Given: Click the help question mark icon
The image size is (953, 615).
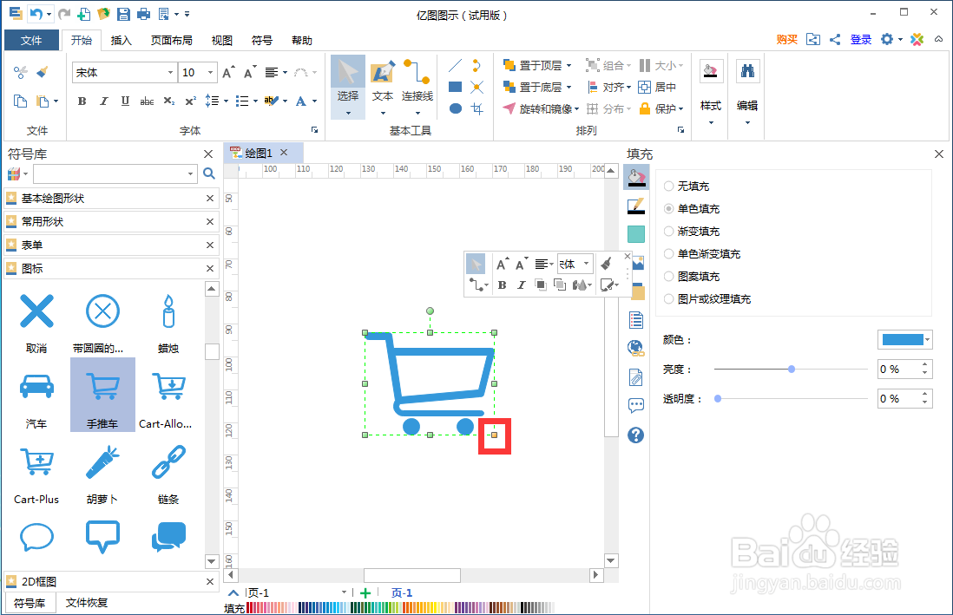Looking at the screenshot, I should (x=636, y=434).
